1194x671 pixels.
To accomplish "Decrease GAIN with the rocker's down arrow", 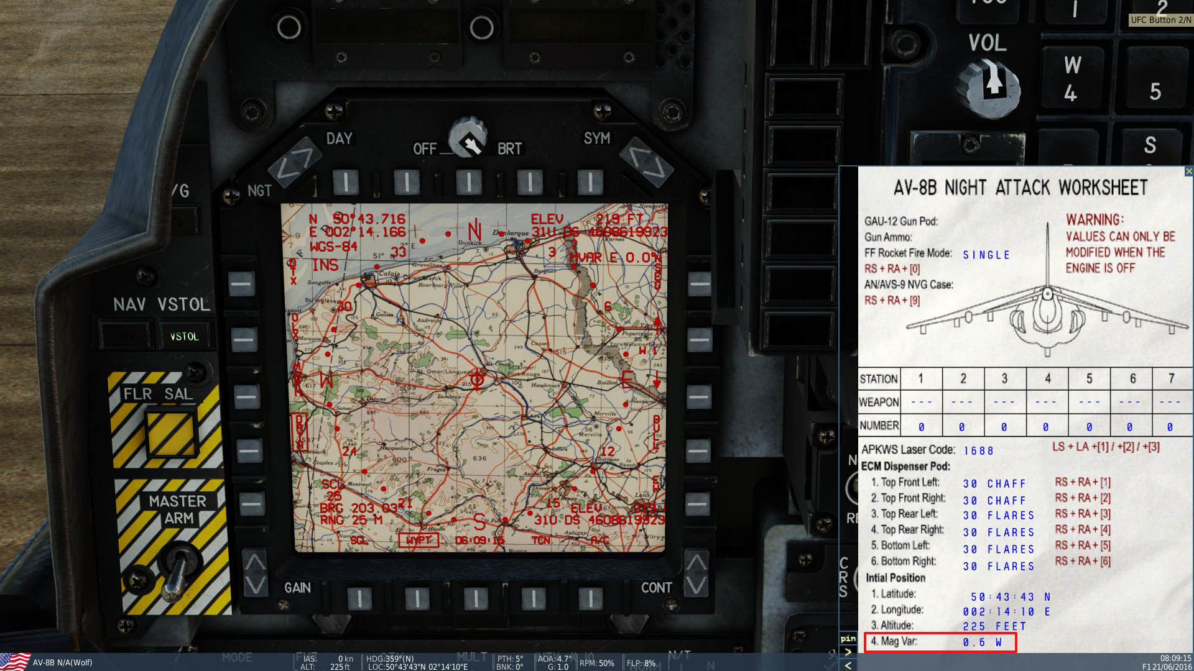I will (255, 585).
